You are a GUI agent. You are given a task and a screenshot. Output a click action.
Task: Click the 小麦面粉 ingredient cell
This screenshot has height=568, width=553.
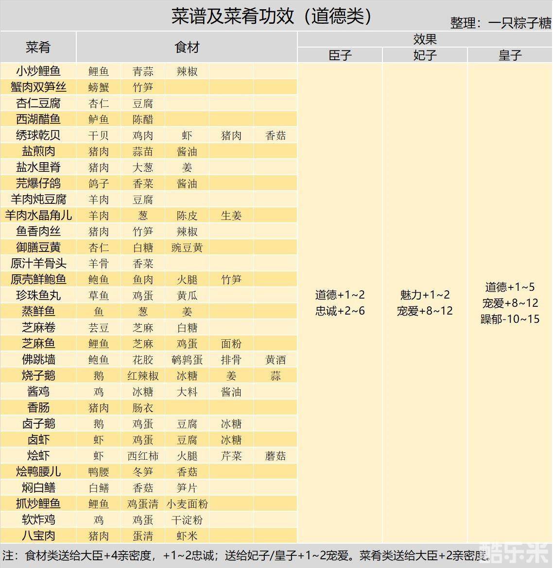(187, 504)
